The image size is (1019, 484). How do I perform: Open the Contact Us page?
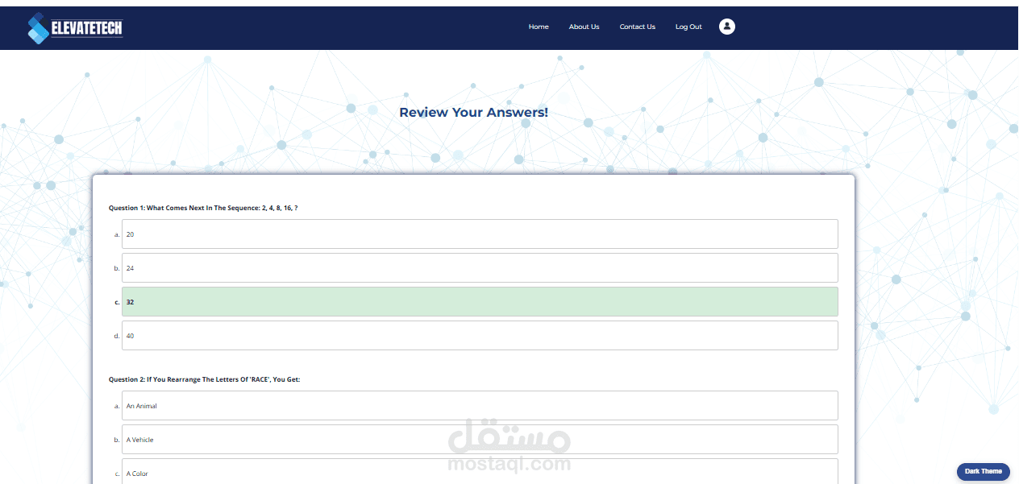pos(638,27)
